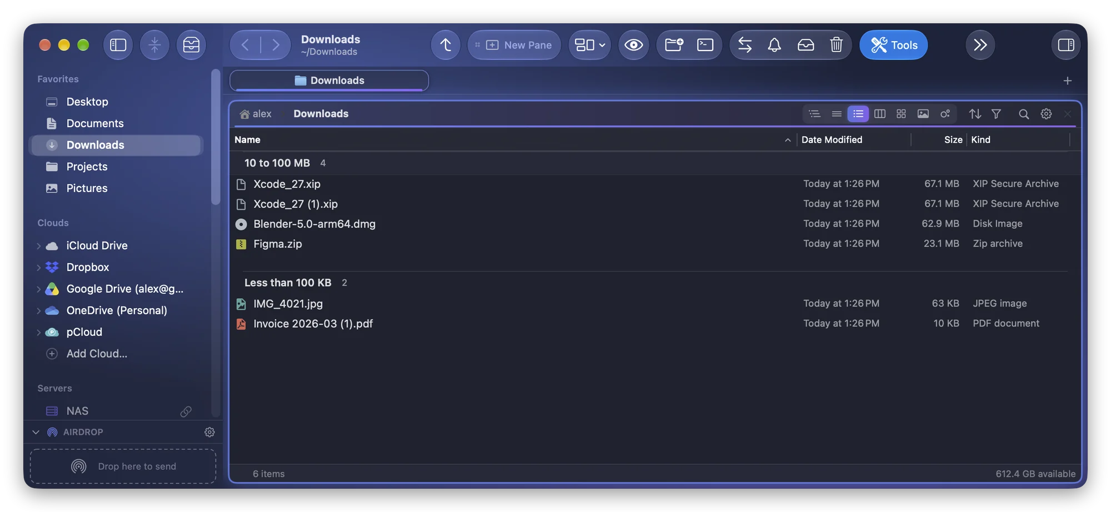Go to the enclosing folder using the up arrow
The image size is (1111, 512).
[446, 45]
